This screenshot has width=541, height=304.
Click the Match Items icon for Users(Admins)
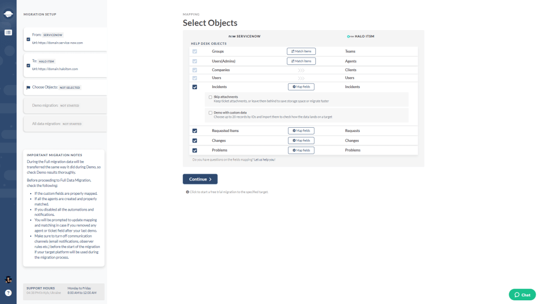click(301, 61)
